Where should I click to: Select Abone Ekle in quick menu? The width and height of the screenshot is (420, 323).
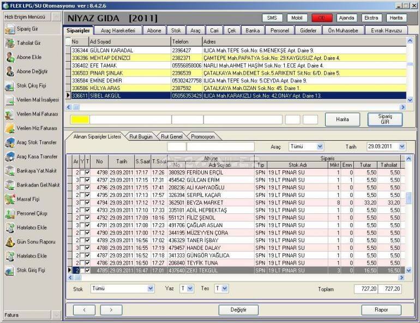pyautogui.click(x=10, y=57)
